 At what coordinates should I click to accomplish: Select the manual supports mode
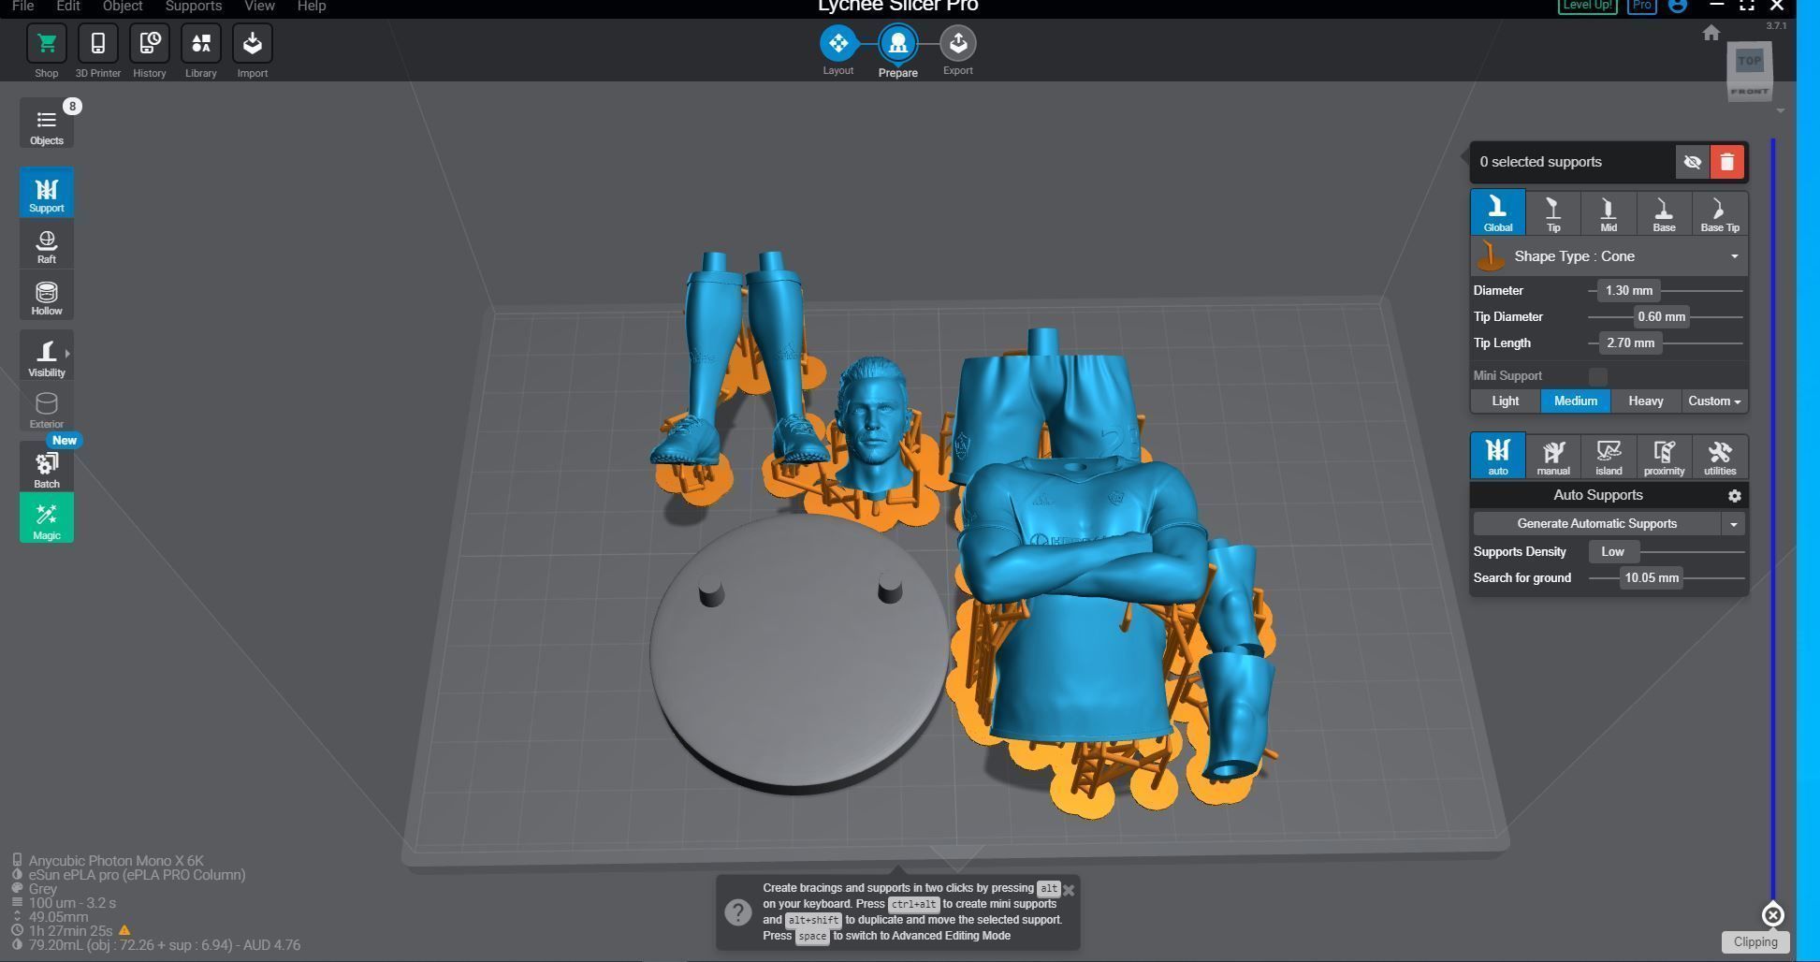1552,456
